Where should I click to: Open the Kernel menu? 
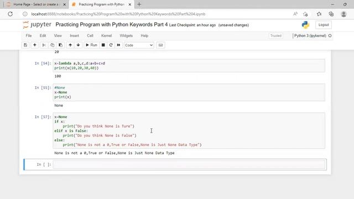coord(106,35)
